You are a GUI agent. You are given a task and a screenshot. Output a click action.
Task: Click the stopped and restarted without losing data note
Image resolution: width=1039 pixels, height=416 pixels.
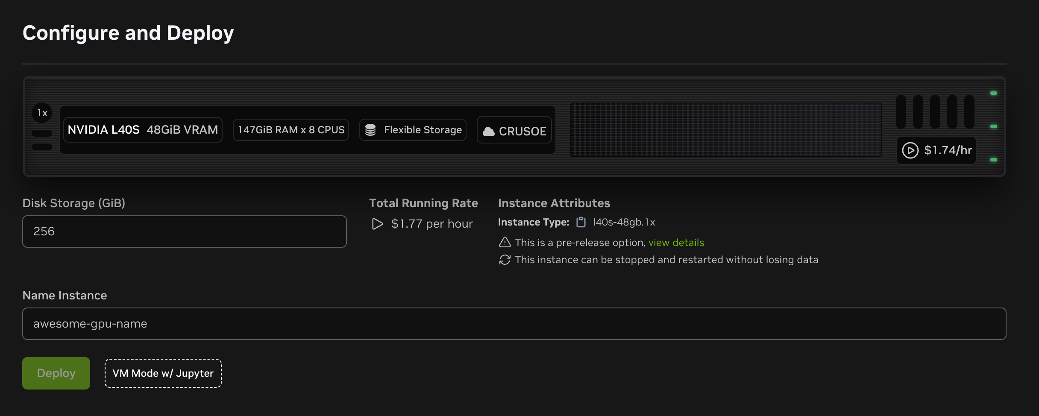[x=666, y=260]
